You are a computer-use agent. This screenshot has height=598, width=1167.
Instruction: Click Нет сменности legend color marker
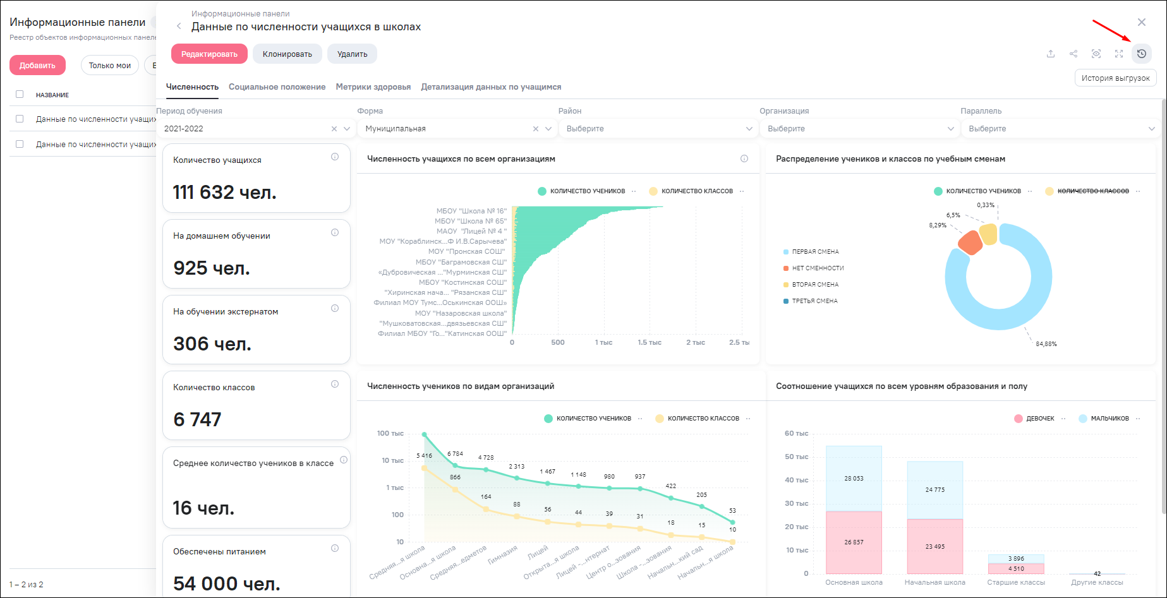[785, 268]
